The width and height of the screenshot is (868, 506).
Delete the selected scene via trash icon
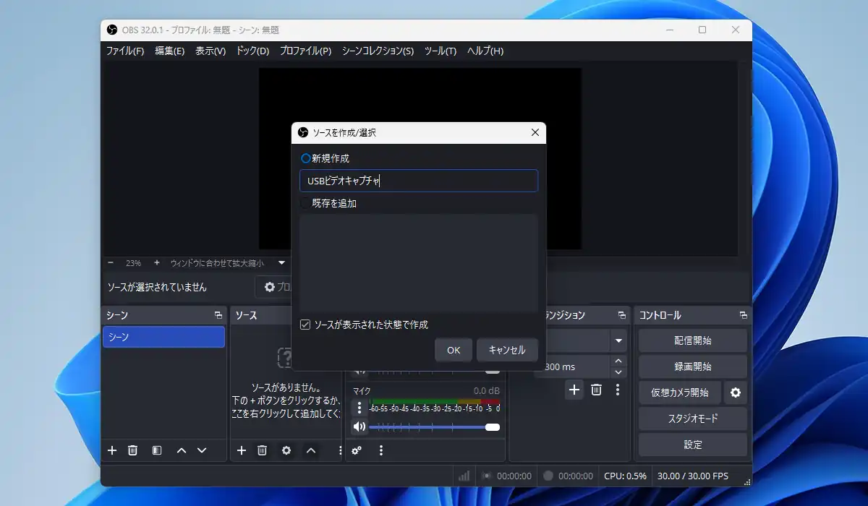tap(133, 450)
